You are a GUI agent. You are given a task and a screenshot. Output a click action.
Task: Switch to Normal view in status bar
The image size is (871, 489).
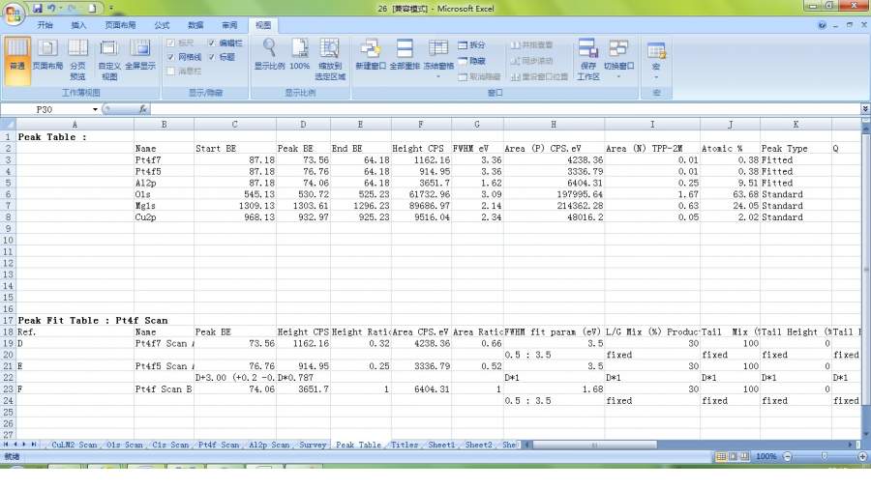click(x=720, y=457)
